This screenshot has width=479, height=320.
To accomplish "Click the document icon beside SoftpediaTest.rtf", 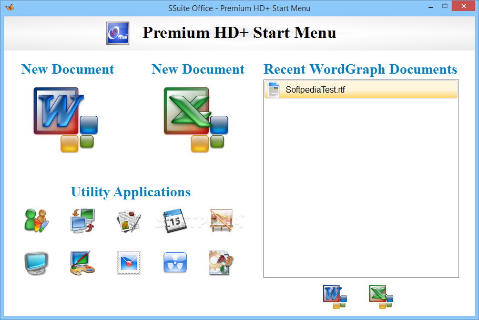I will coord(274,89).
